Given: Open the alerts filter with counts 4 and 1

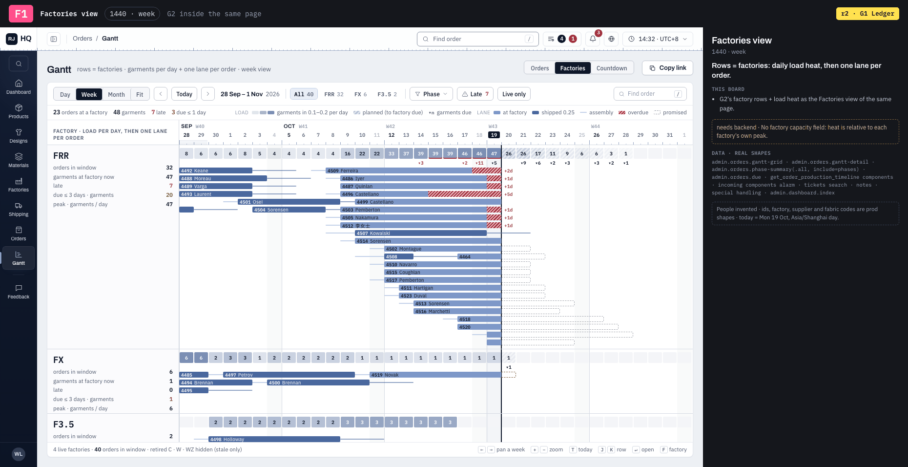Looking at the screenshot, I should pyautogui.click(x=562, y=39).
